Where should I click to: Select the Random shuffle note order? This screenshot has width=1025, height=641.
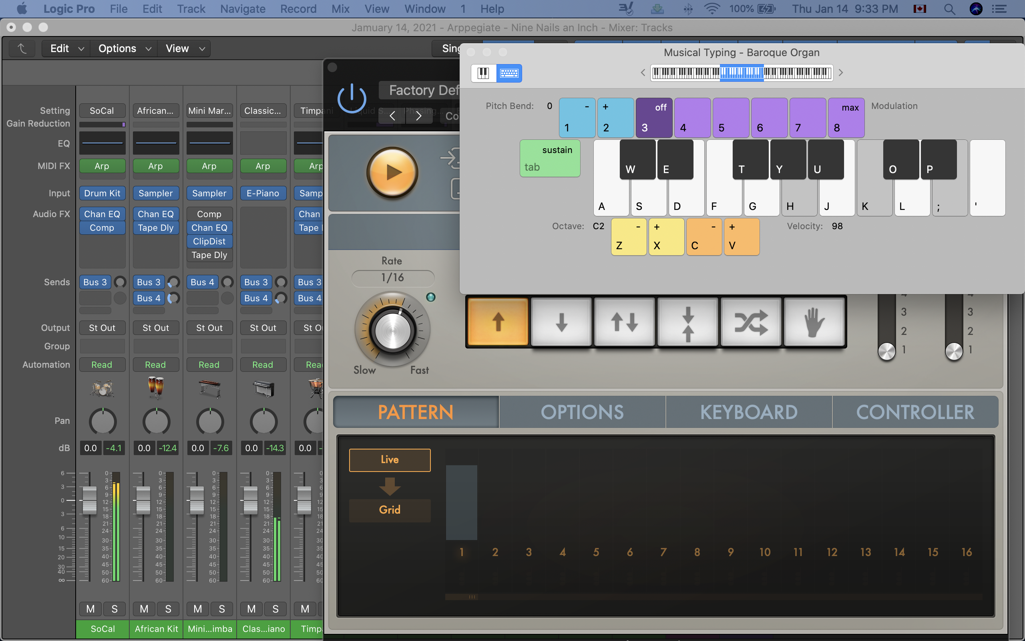pos(751,321)
